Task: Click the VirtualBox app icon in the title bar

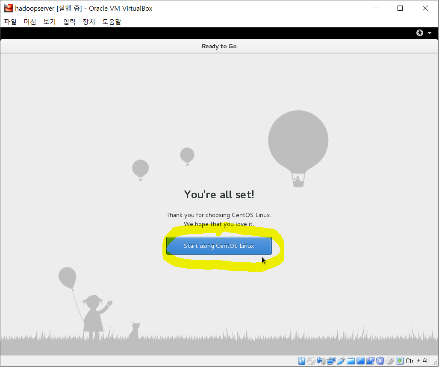Action: 9,8
